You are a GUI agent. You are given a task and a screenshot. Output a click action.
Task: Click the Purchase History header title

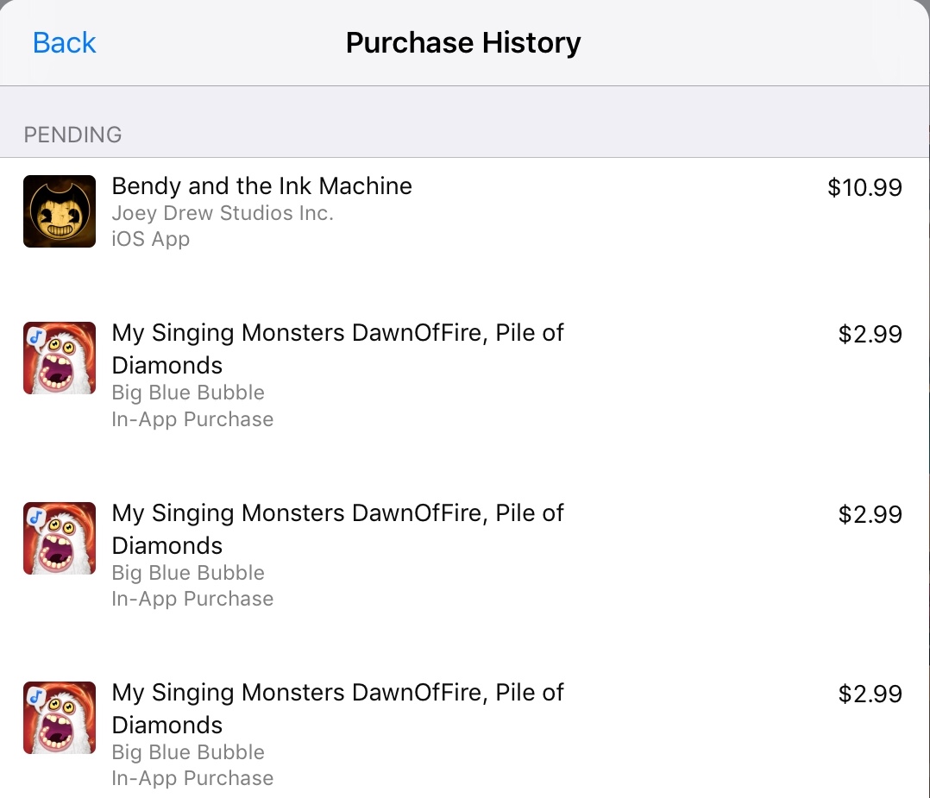[x=463, y=43]
